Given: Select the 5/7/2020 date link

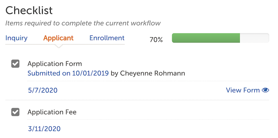Looking at the screenshot, I should [x=43, y=90].
